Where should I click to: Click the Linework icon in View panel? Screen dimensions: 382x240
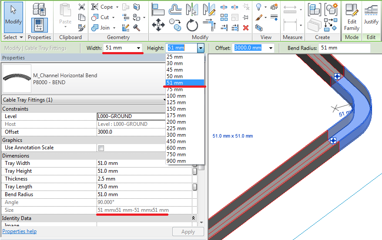[x=274, y=17]
